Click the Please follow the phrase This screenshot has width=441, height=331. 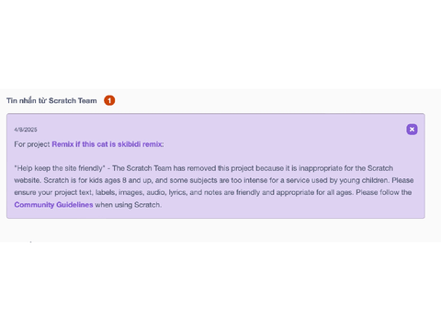tap(384, 192)
